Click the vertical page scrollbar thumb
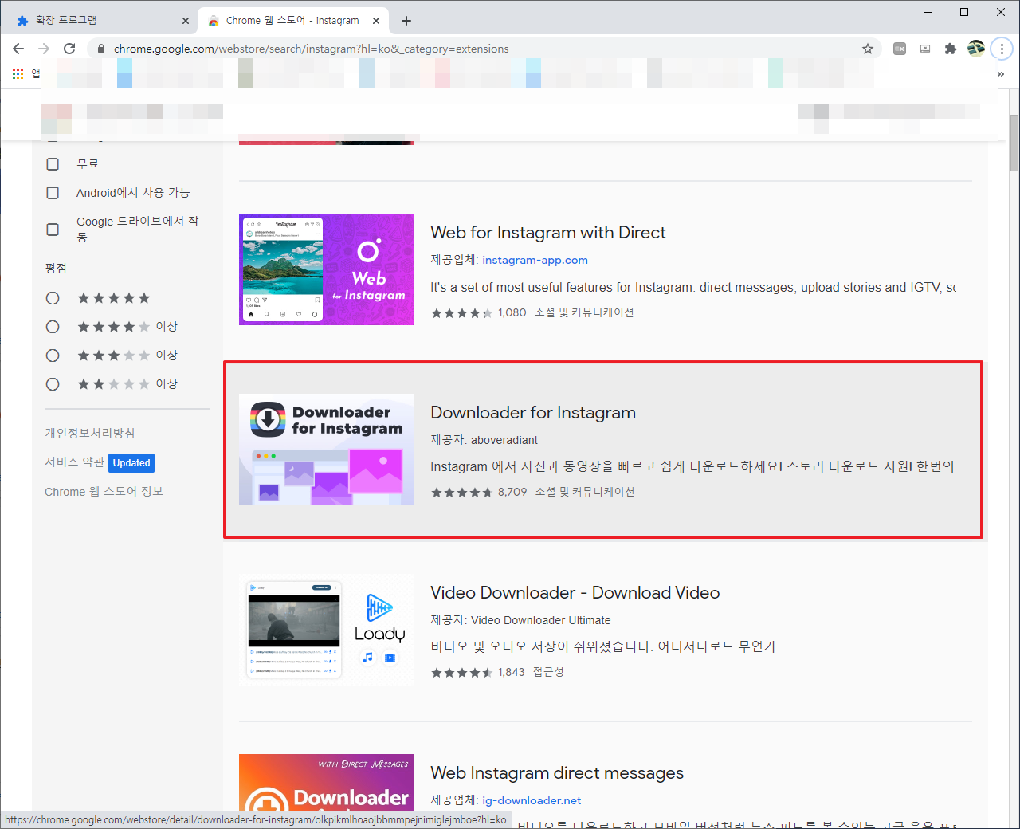The image size is (1020, 829). coord(1014,142)
